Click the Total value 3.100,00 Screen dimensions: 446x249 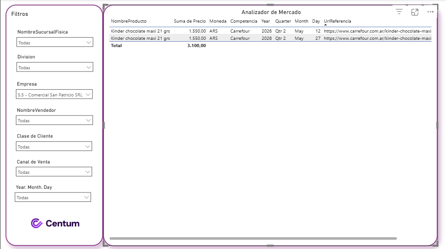click(196, 45)
